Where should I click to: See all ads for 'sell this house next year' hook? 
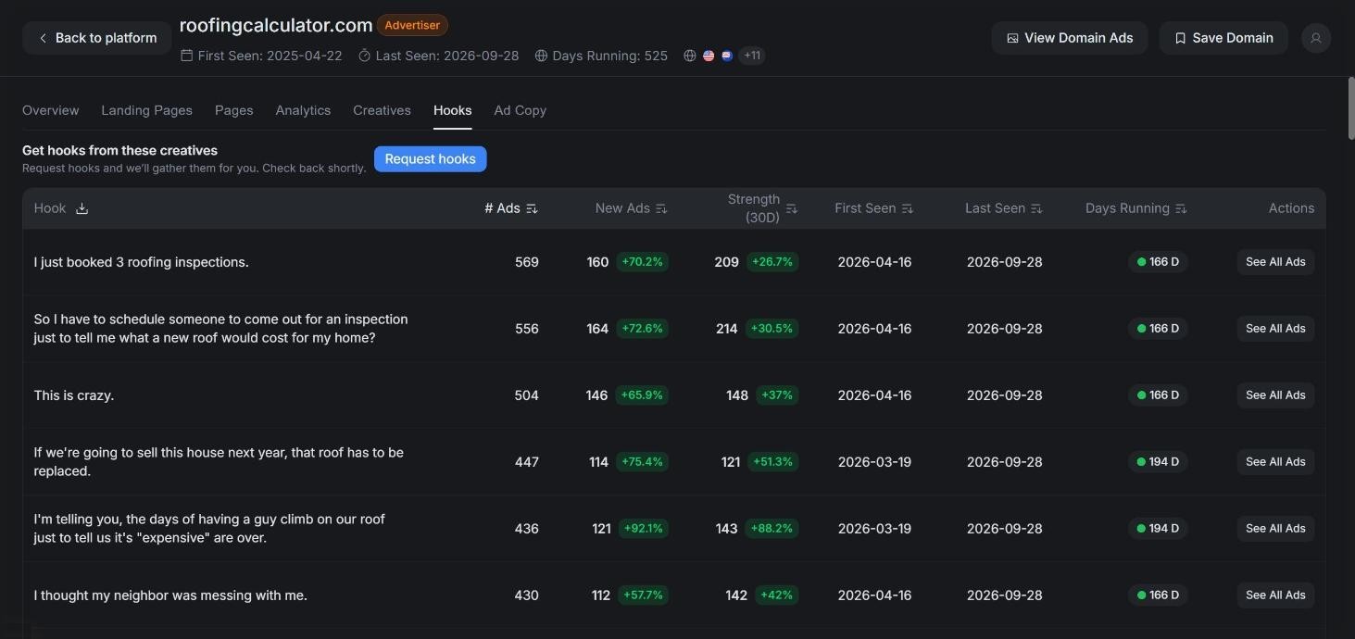pyautogui.click(x=1275, y=462)
